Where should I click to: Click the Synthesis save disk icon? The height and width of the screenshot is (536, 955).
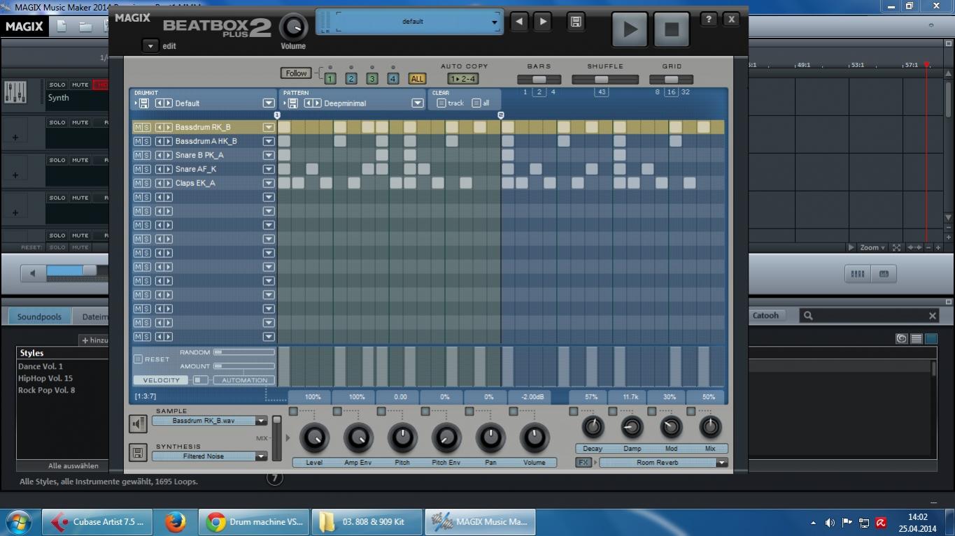[x=138, y=452]
